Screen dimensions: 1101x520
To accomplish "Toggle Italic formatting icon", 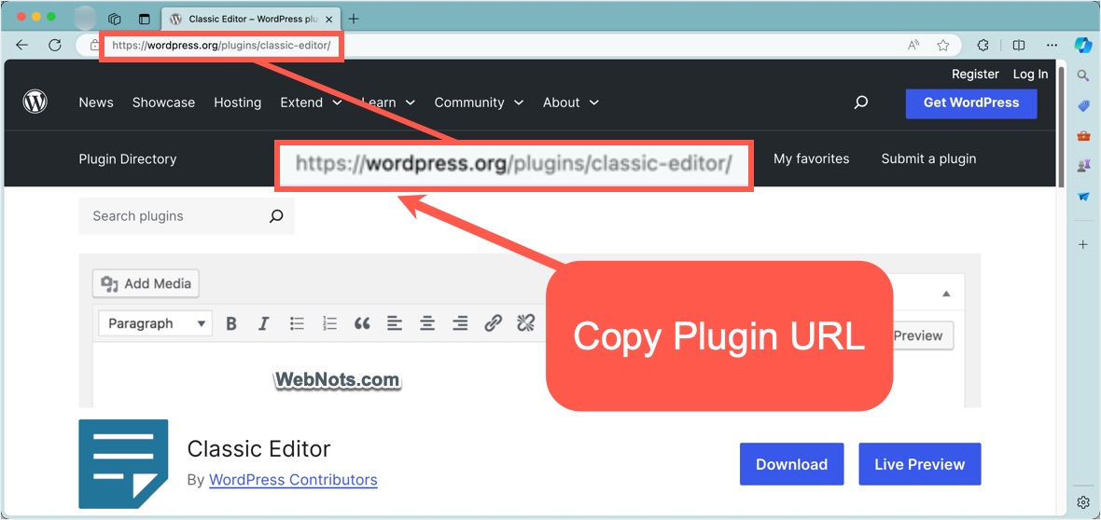I will pos(263,323).
